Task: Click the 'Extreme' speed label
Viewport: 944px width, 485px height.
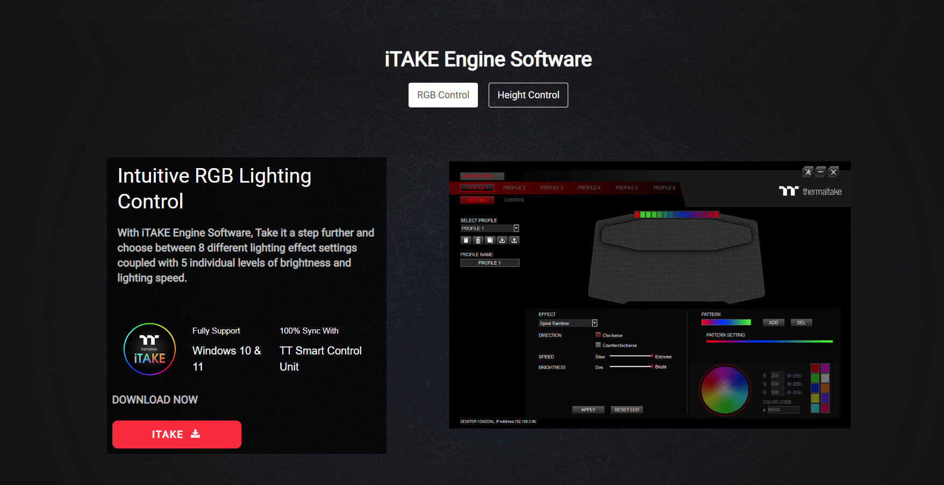Action: [x=663, y=357]
